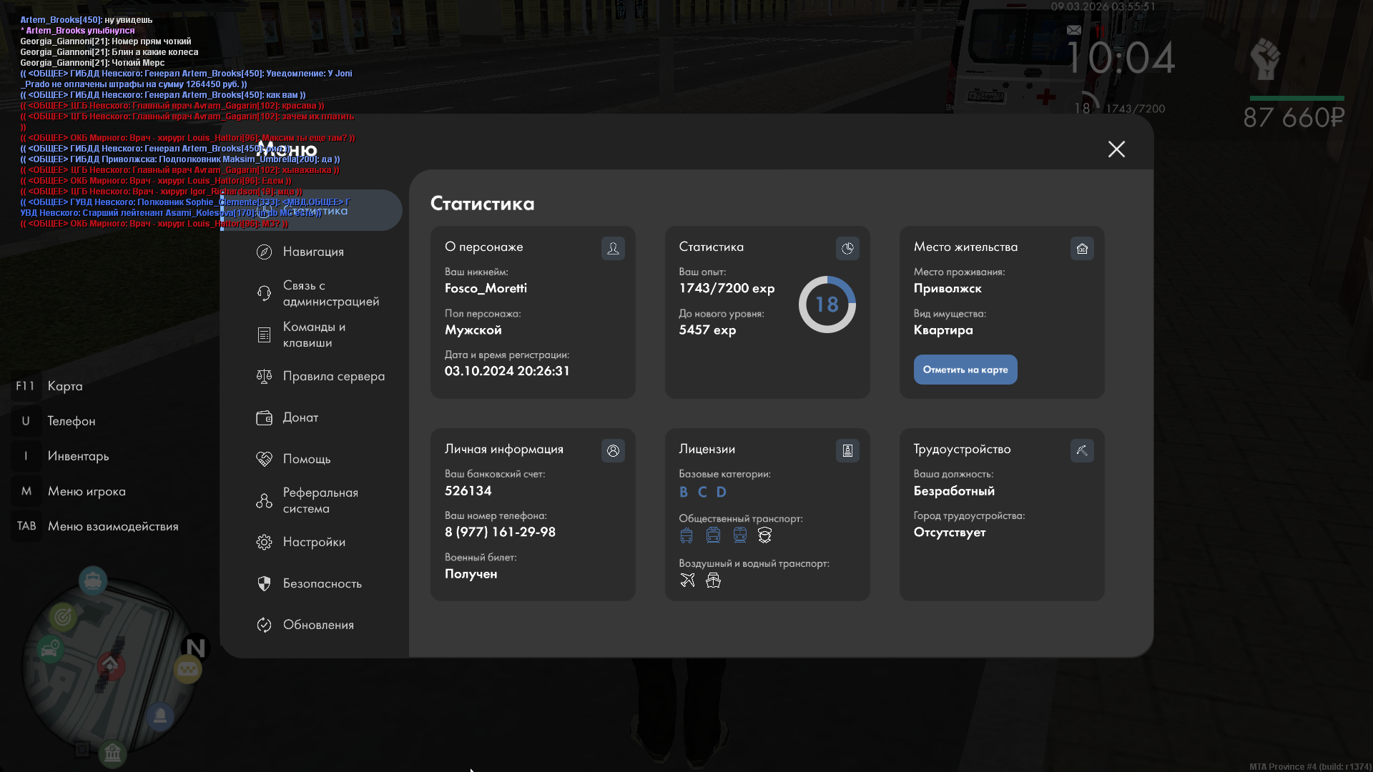Click the pickaxe icon in Трудоустройство card

[x=1082, y=450]
